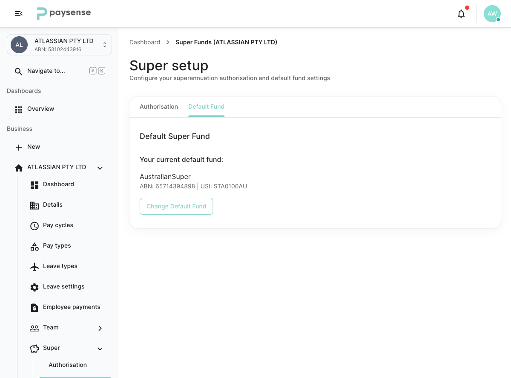Collapse the Super submenu chevron
Viewport: 511px width, 378px height.
pyautogui.click(x=100, y=349)
